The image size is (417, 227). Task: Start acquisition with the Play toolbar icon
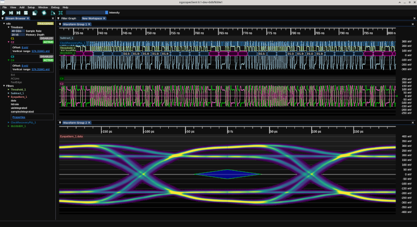(4, 12)
